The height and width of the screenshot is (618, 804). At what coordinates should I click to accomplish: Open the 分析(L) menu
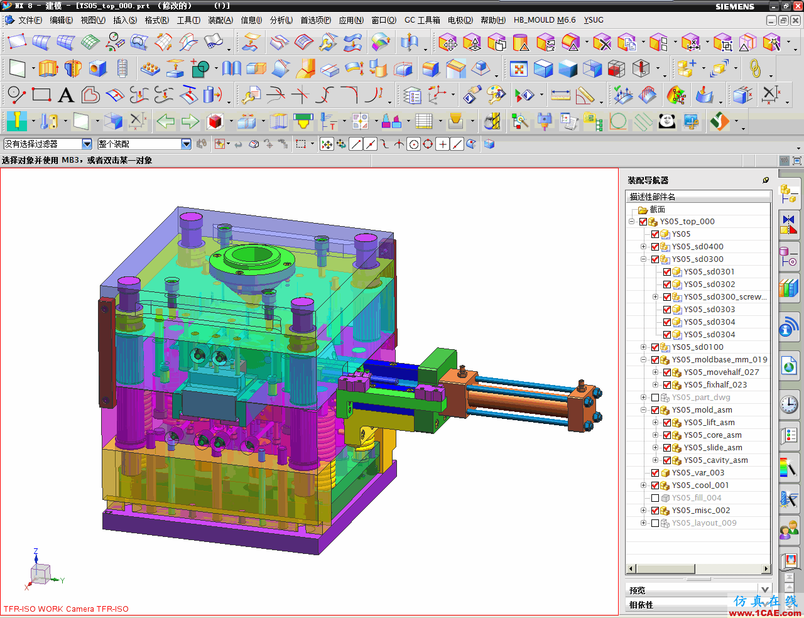281,20
